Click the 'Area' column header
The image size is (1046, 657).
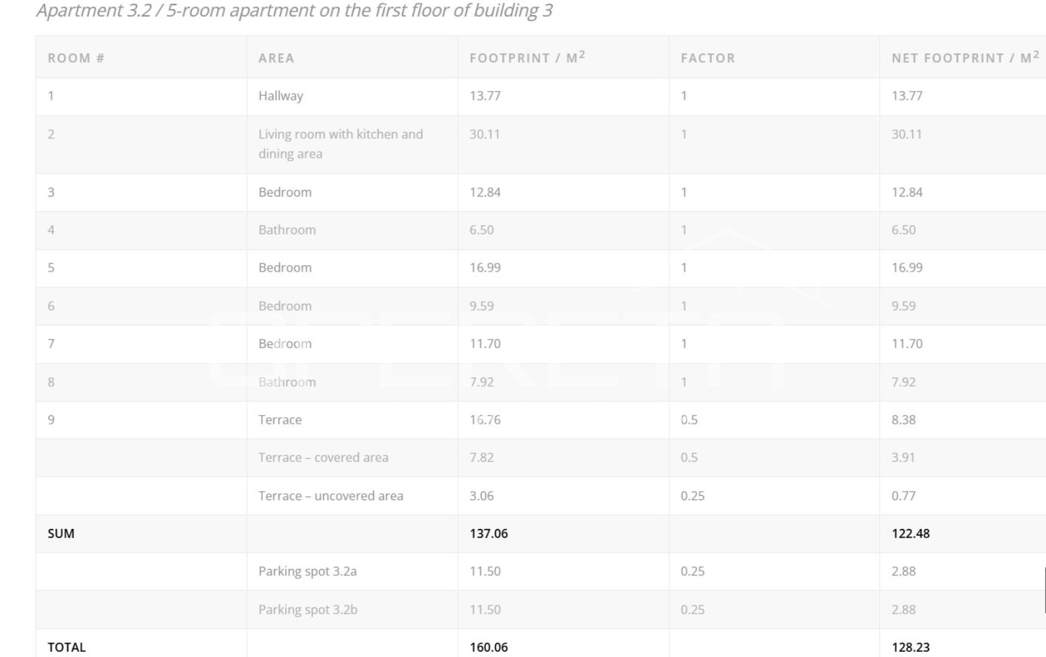tap(276, 58)
